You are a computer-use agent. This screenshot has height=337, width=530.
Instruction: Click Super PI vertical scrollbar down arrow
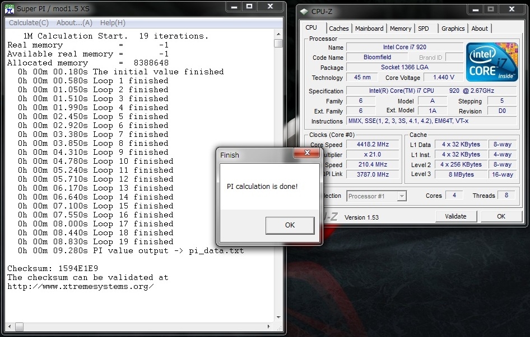(278, 317)
